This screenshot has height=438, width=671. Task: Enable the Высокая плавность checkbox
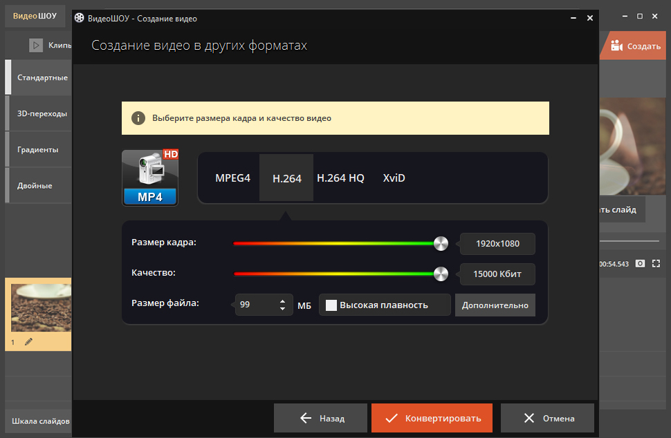[331, 305]
